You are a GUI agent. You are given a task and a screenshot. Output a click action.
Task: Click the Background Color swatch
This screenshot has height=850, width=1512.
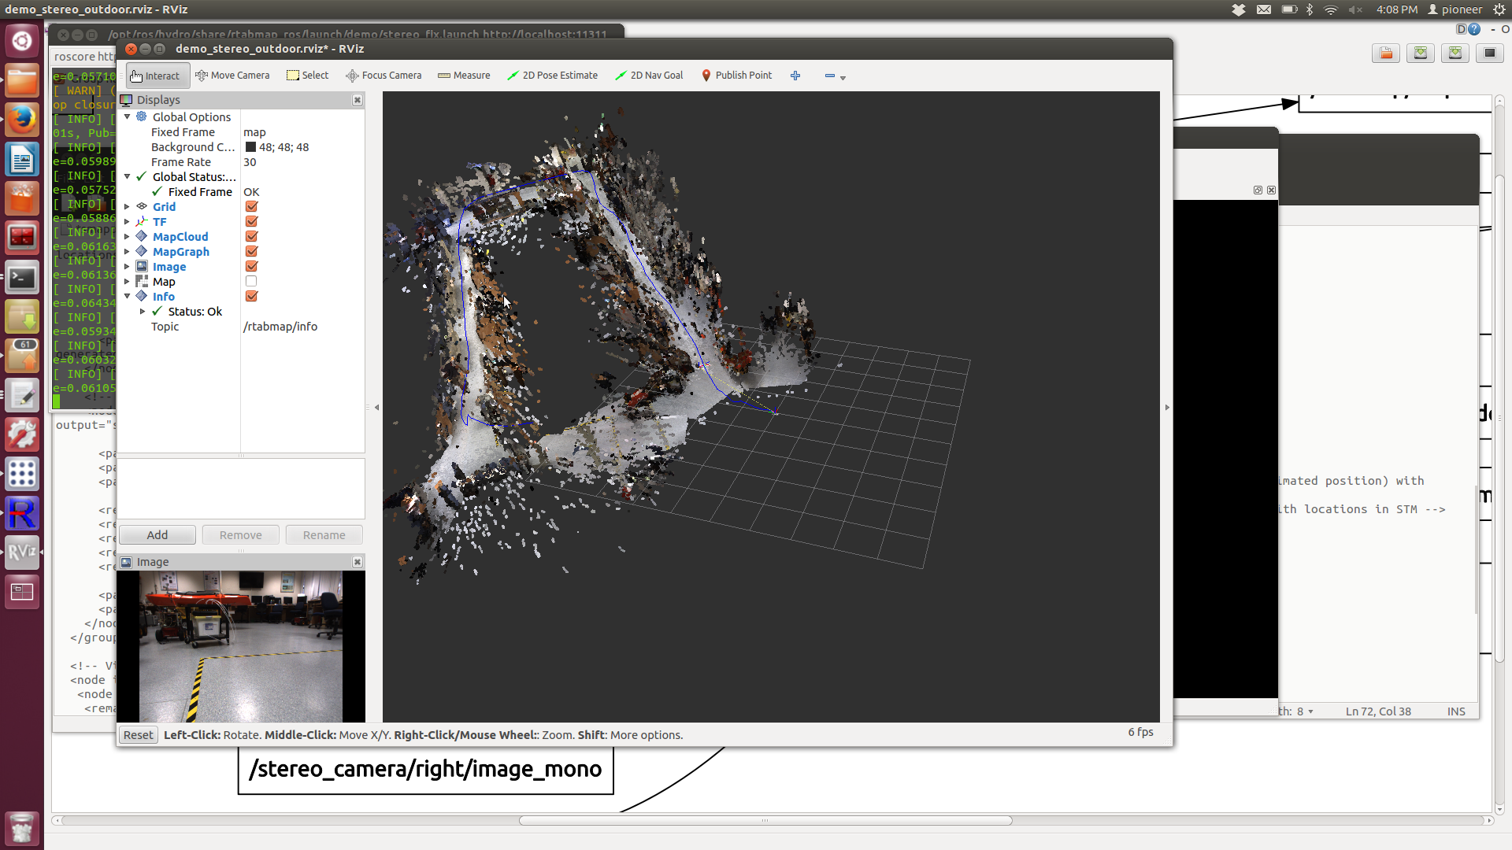click(x=250, y=147)
